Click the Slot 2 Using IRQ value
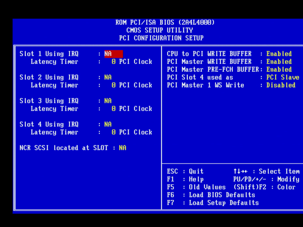Viewport: 303px width, 227px height. [108, 77]
